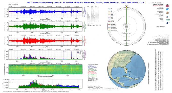Click the rocket icon beside #SpaceX

167,17
